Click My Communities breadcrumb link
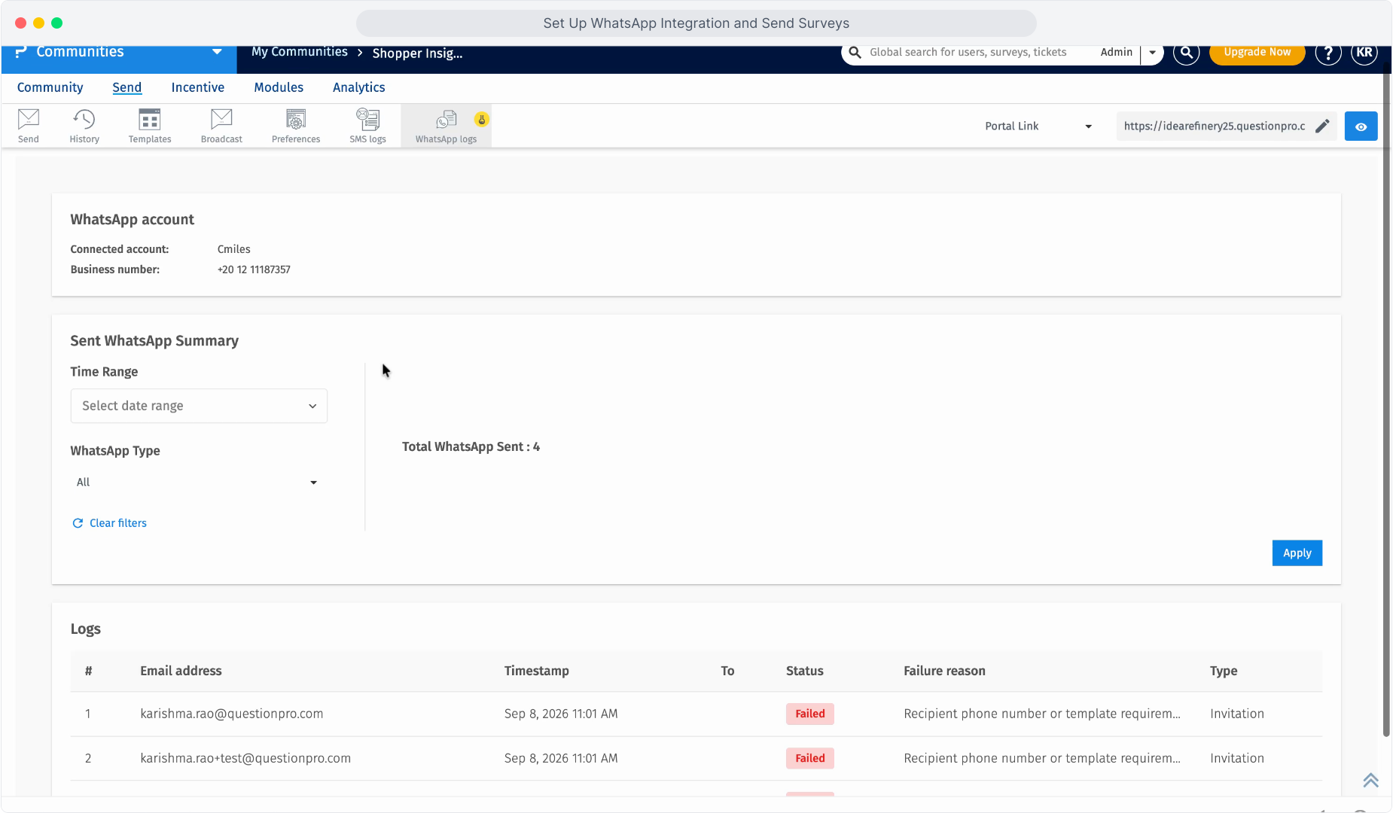The image size is (1393, 813). click(300, 52)
